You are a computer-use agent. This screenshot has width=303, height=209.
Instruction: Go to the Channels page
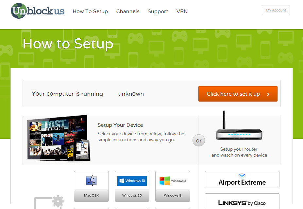coord(128,11)
